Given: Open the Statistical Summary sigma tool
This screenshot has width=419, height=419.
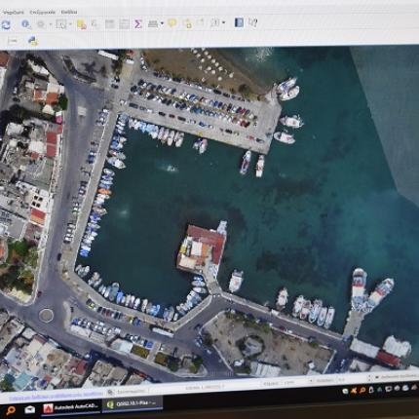Looking at the screenshot, I should [138, 23].
